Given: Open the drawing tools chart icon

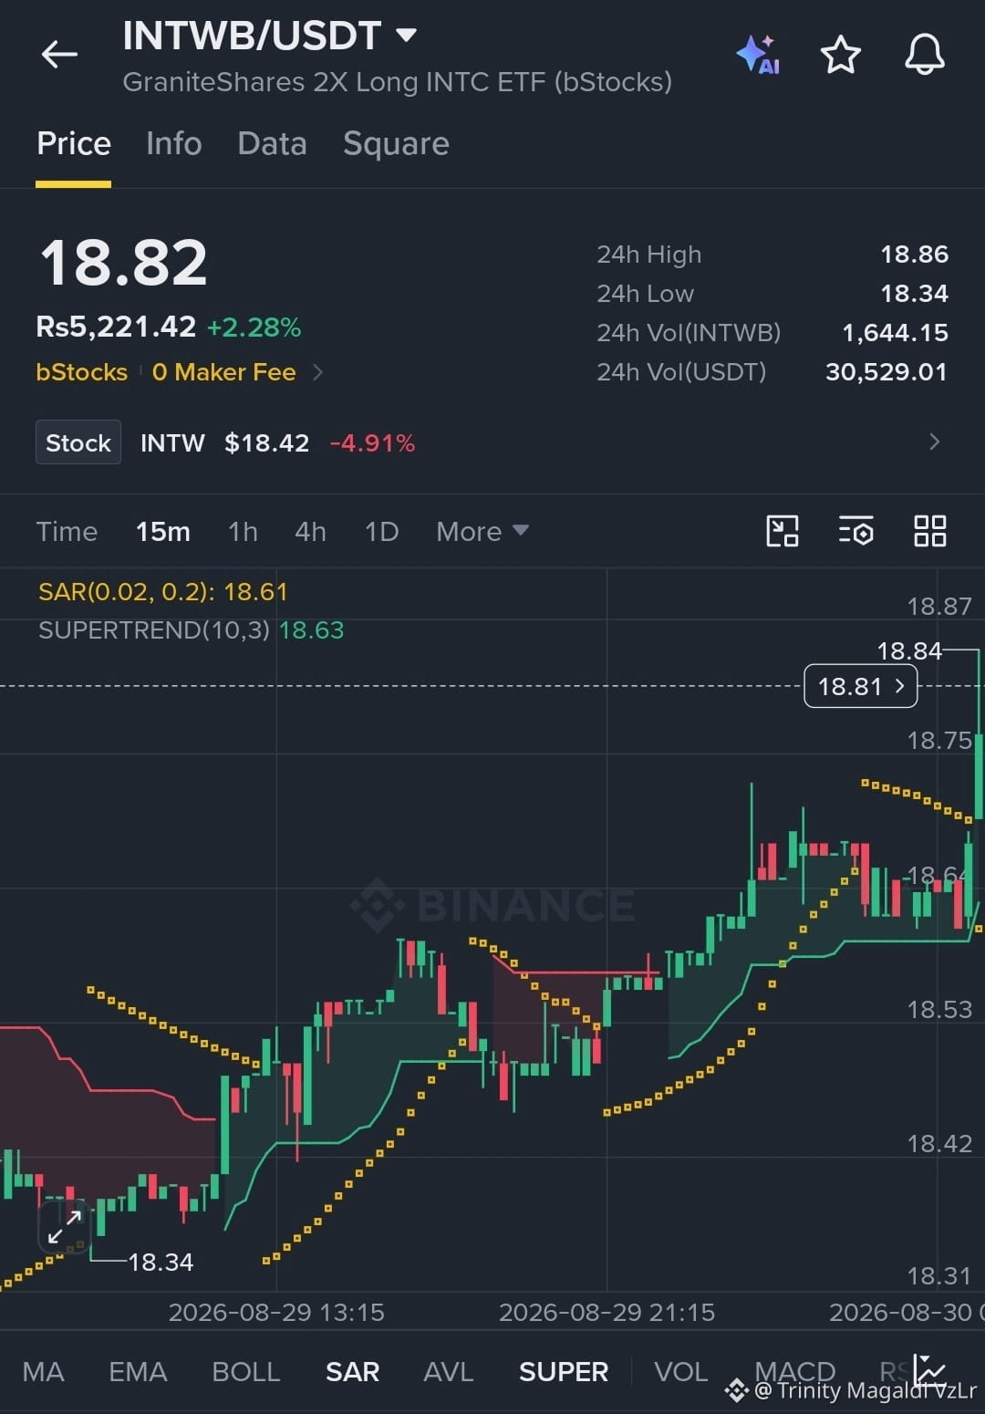Looking at the screenshot, I should tap(783, 531).
